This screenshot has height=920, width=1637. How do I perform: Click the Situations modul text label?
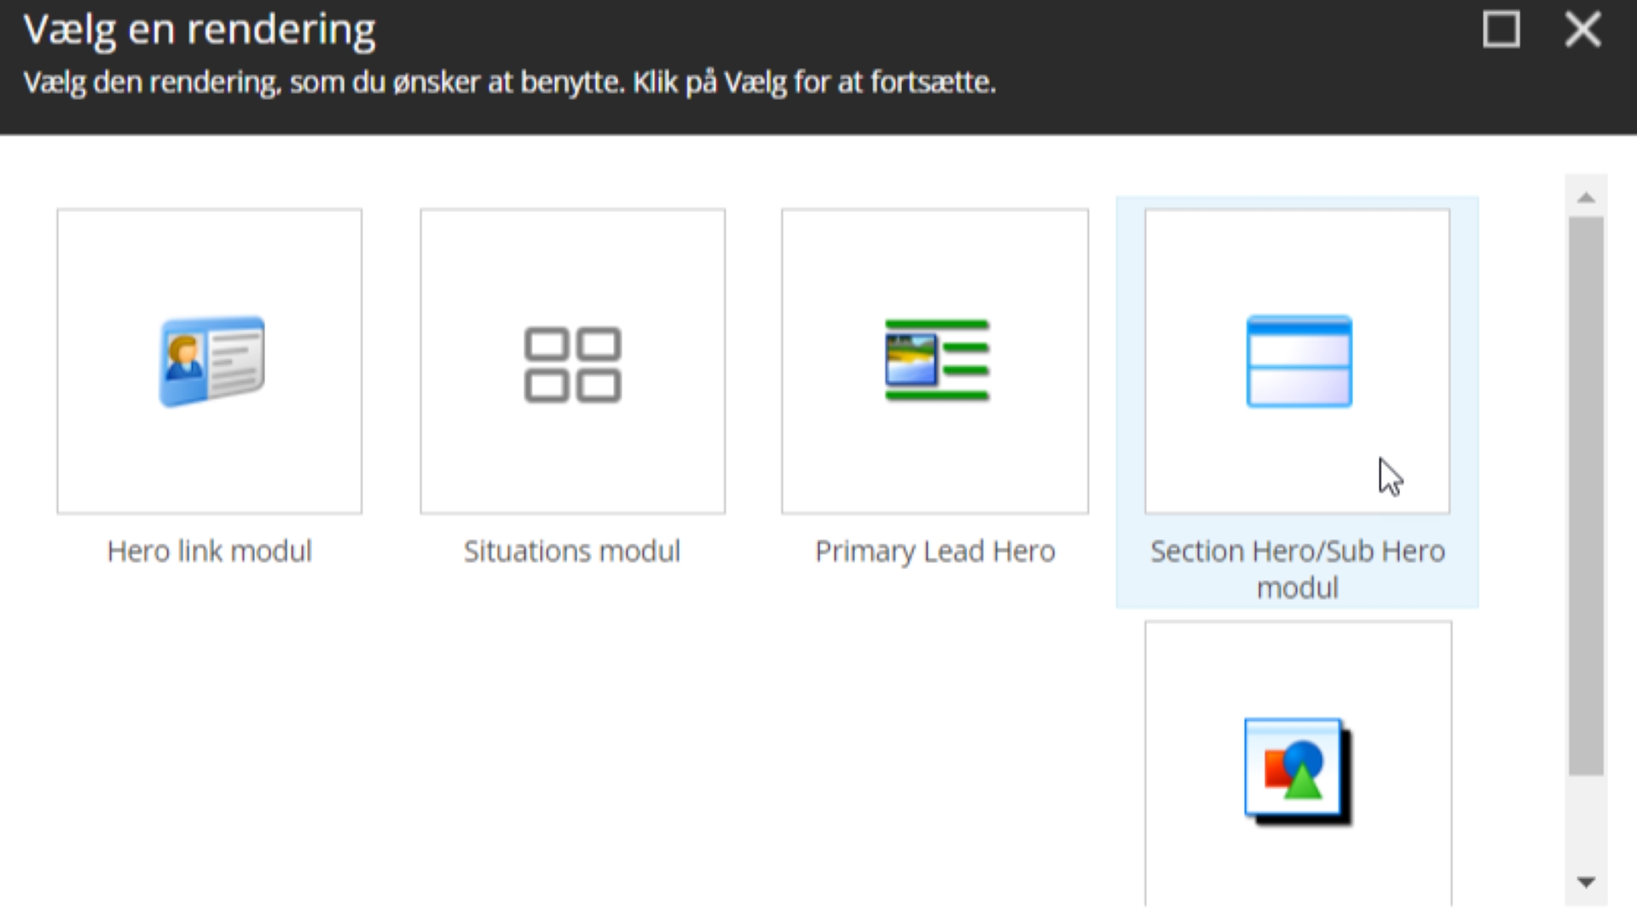[572, 551]
